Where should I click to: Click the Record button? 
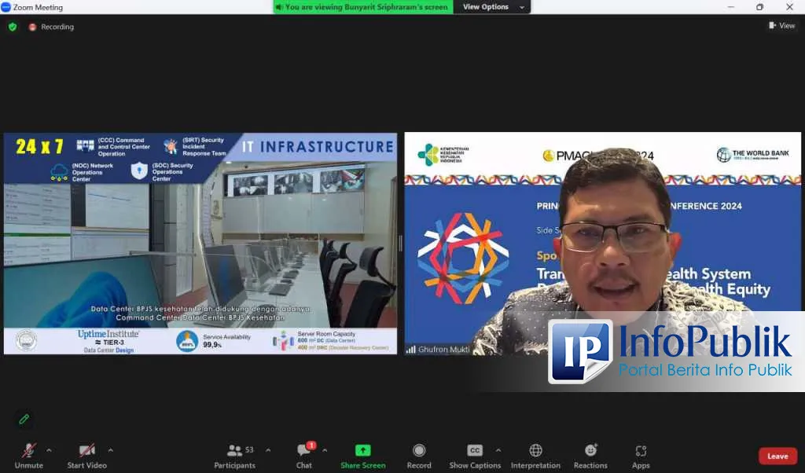419,456
